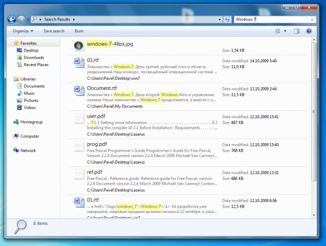The image size is (326, 246).
Task: Click the Favorites star icon
Action: pos(16,43)
